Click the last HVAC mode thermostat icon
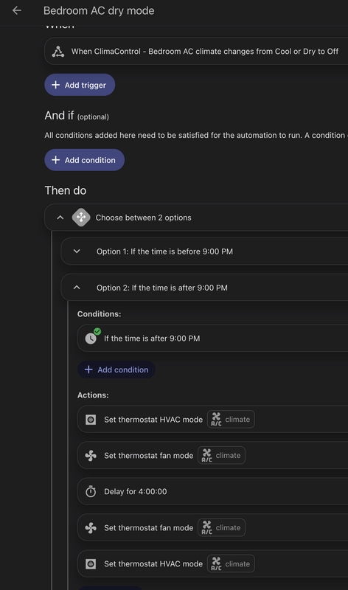Image resolution: width=348 pixels, height=590 pixels. click(91, 563)
